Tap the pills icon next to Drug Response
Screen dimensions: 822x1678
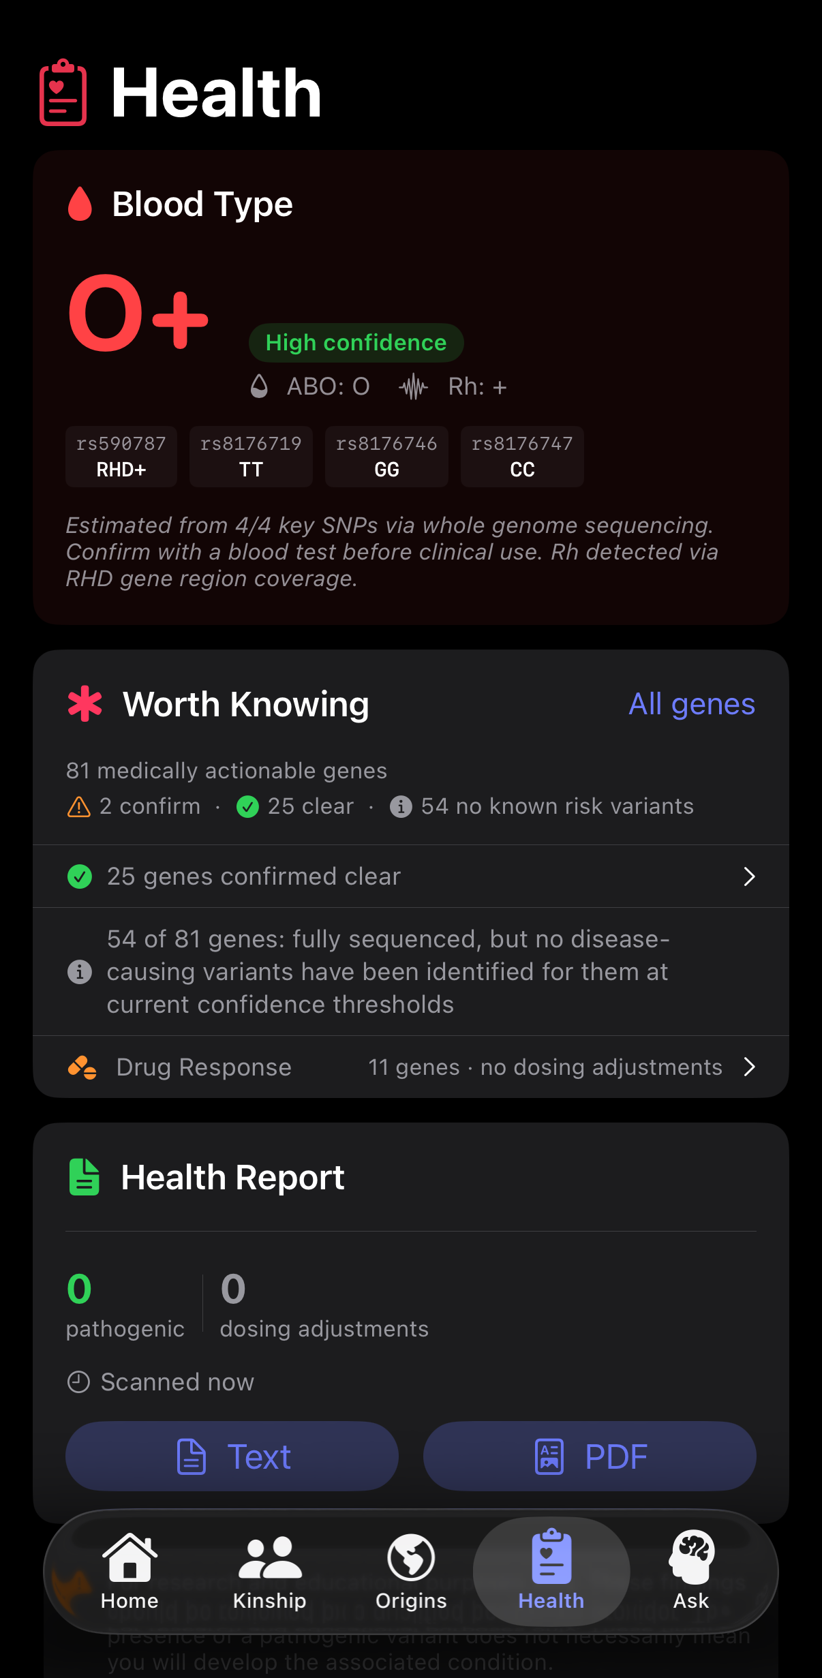coord(83,1067)
